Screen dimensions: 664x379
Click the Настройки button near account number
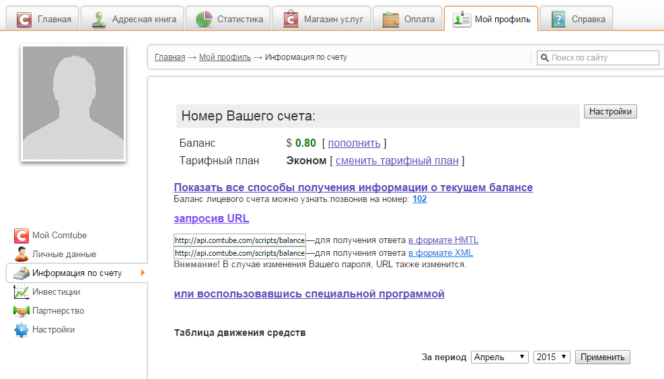tap(610, 112)
